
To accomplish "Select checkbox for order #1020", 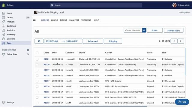I will point(37,64).
